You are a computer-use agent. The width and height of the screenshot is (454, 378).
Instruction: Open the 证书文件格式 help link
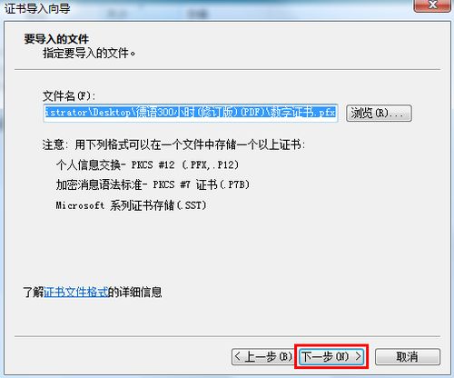(x=76, y=293)
